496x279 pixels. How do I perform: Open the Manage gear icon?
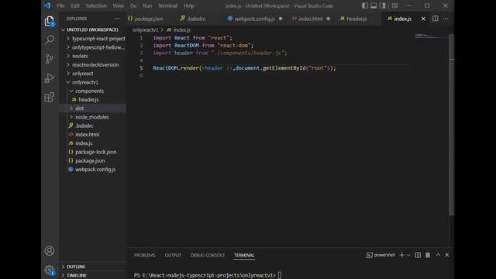tap(50, 270)
